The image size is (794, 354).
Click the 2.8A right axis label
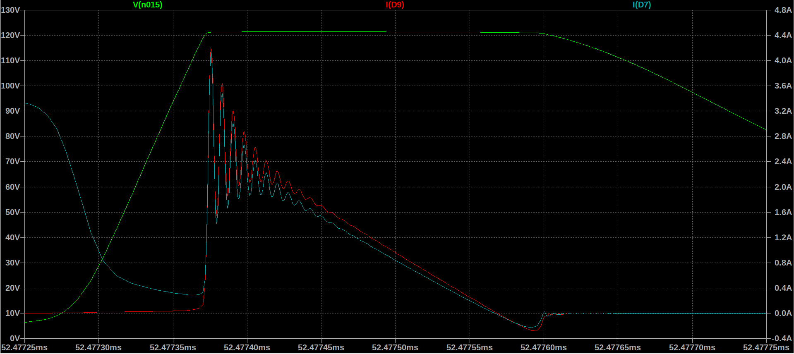[x=783, y=136]
